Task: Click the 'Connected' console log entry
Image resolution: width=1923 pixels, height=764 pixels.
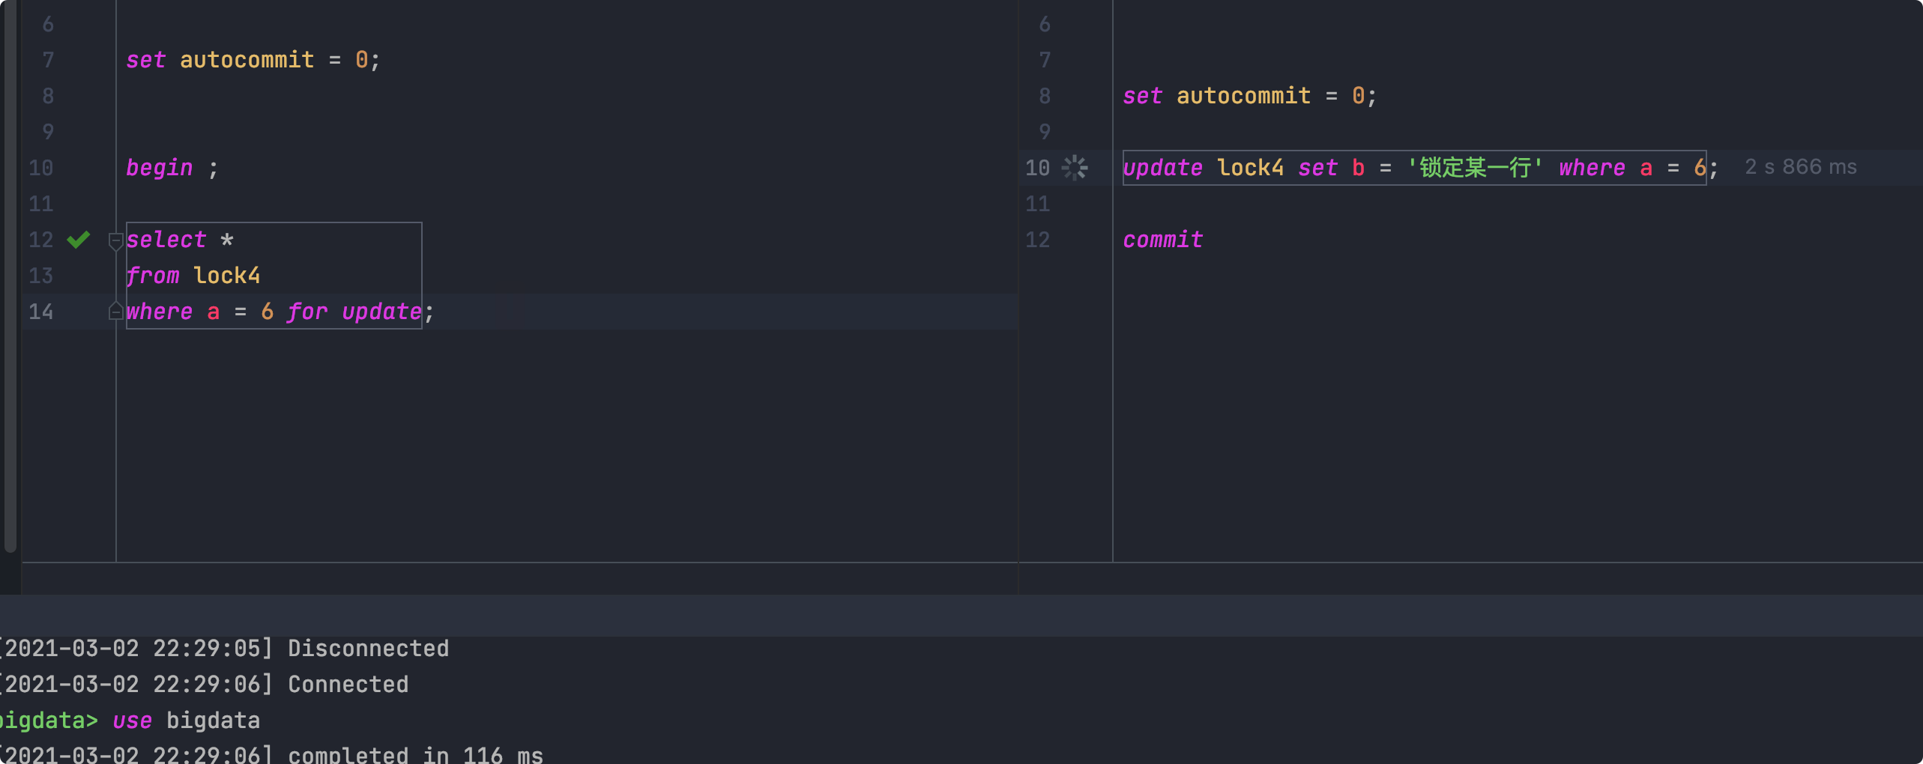Action: 204,685
